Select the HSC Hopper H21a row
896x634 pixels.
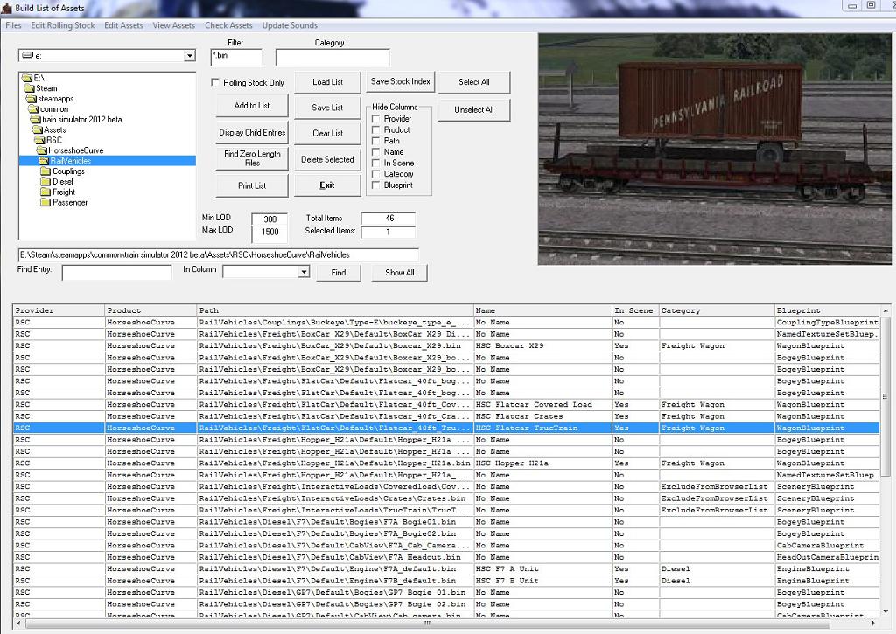click(542, 463)
